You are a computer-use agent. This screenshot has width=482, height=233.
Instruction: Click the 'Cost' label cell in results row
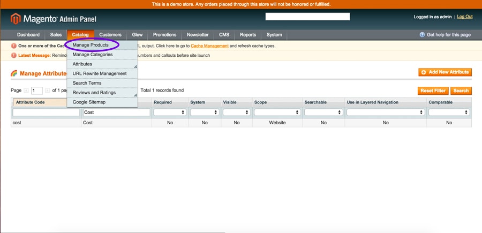tap(117, 123)
